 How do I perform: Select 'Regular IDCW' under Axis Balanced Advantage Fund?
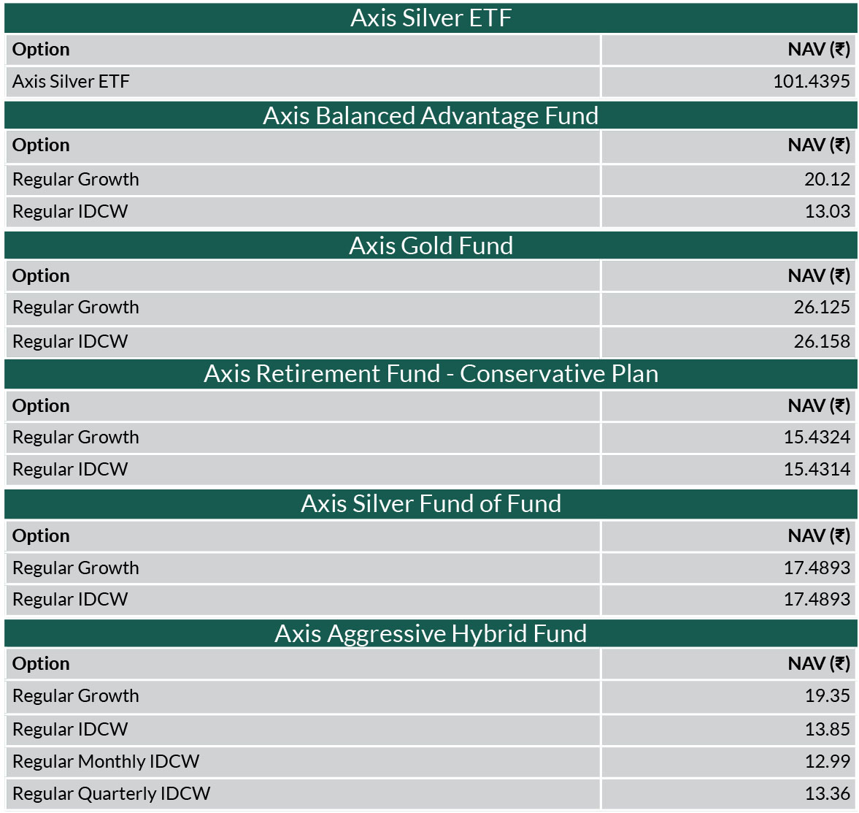(70, 212)
